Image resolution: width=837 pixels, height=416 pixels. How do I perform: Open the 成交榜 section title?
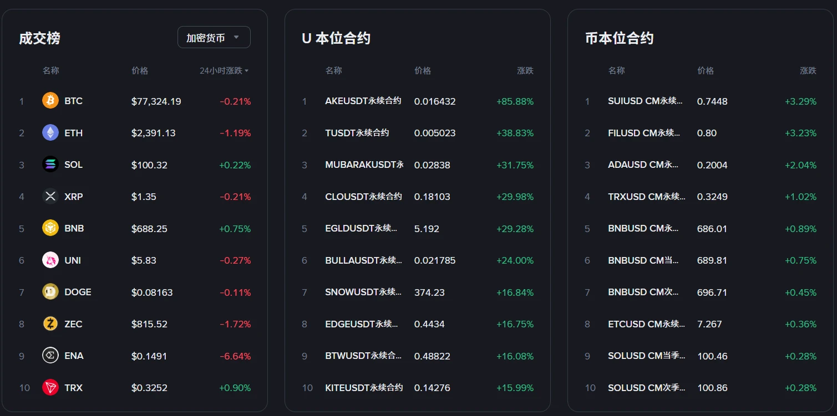pos(39,38)
